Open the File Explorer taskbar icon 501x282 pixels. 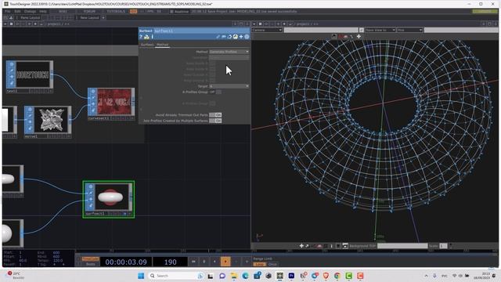pyautogui.click(x=233, y=276)
